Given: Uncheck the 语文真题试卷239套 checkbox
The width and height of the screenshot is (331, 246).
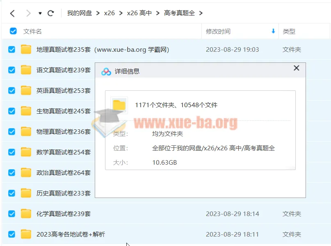Looking at the screenshot, I should [11, 70].
